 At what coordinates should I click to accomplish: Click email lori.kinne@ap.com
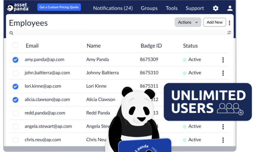coord(43,86)
